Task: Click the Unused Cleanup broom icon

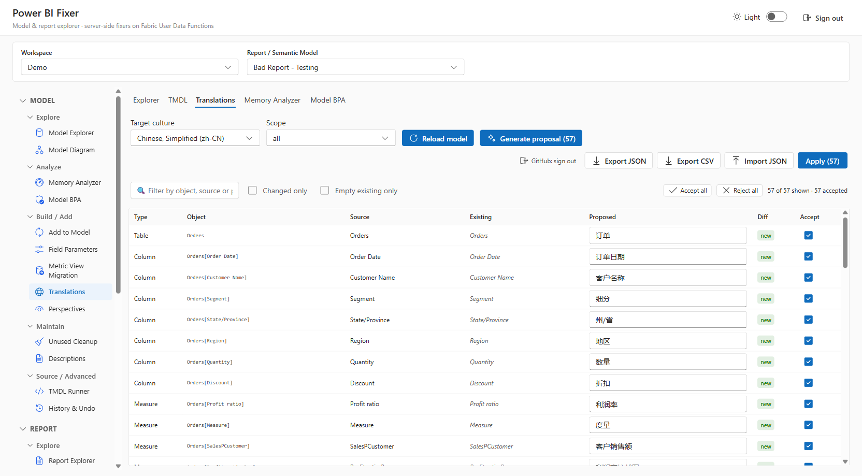Action: click(x=39, y=341)
